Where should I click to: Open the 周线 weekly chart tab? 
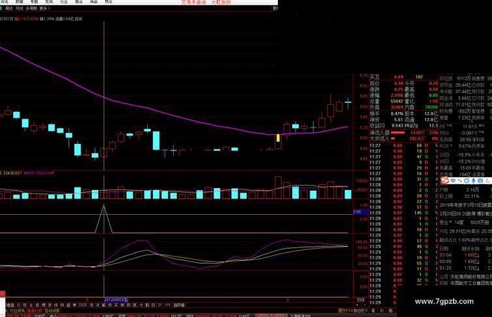[x=8, y=8]
